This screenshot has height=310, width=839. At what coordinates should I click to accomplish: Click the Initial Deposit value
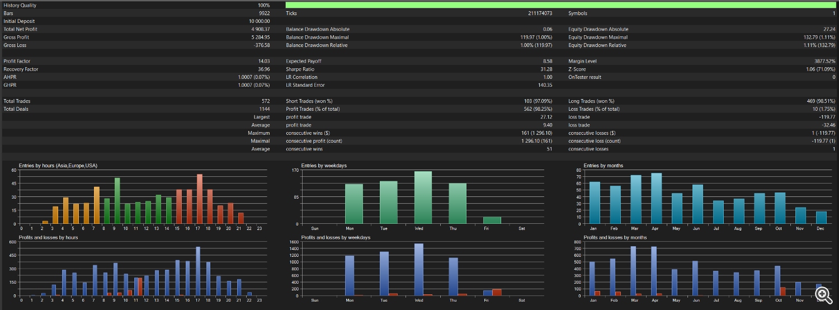pyautogui.click(x=260, y=21)
